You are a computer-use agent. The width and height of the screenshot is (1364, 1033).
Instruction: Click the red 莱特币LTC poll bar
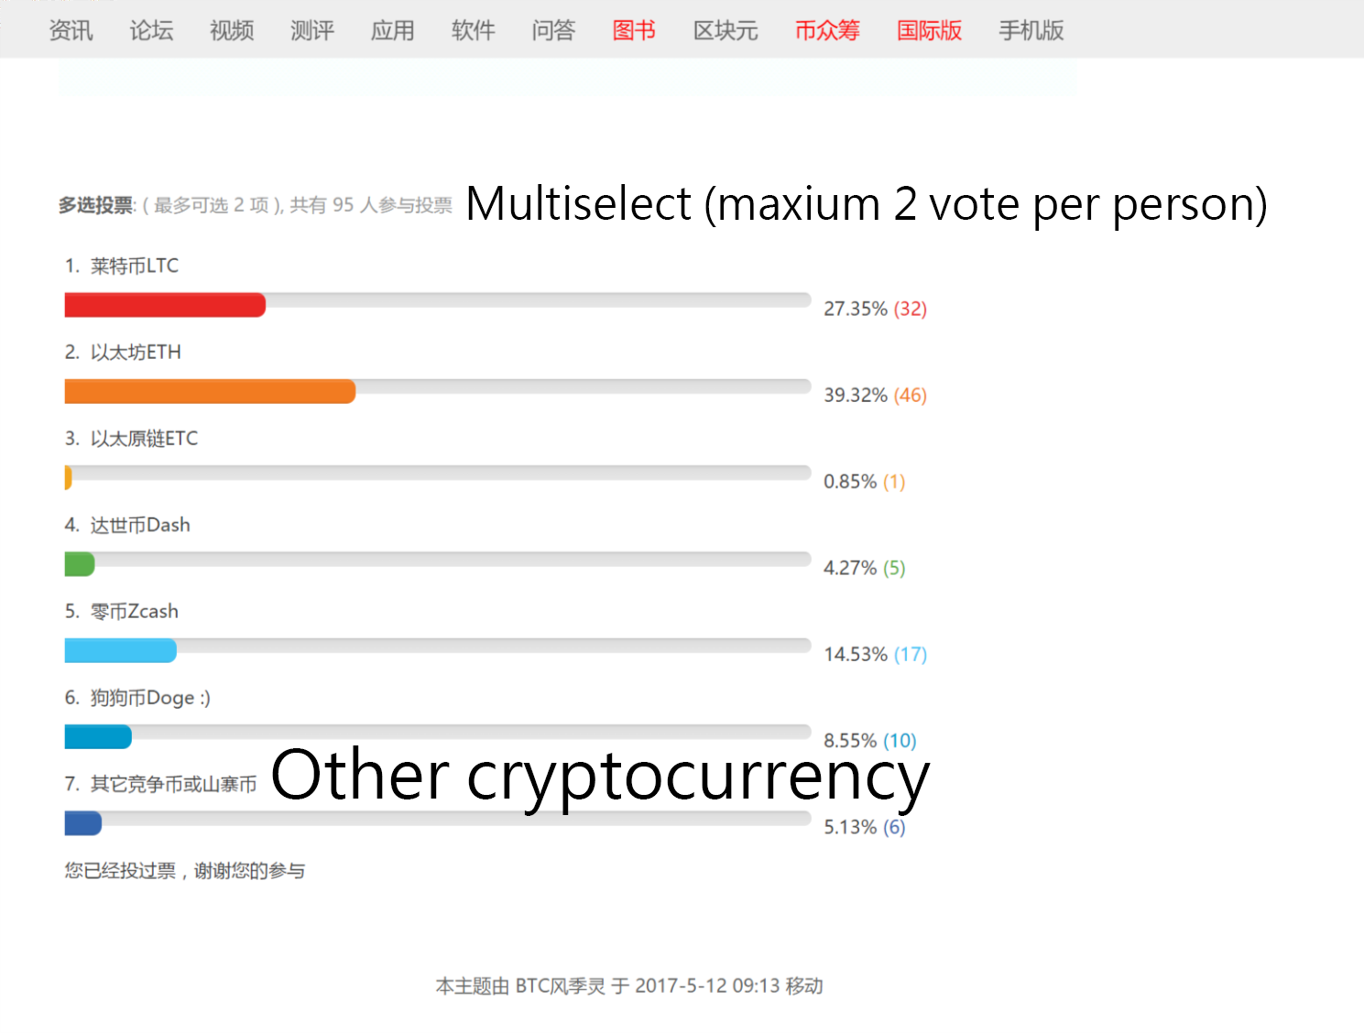click(x=165, y=305)
